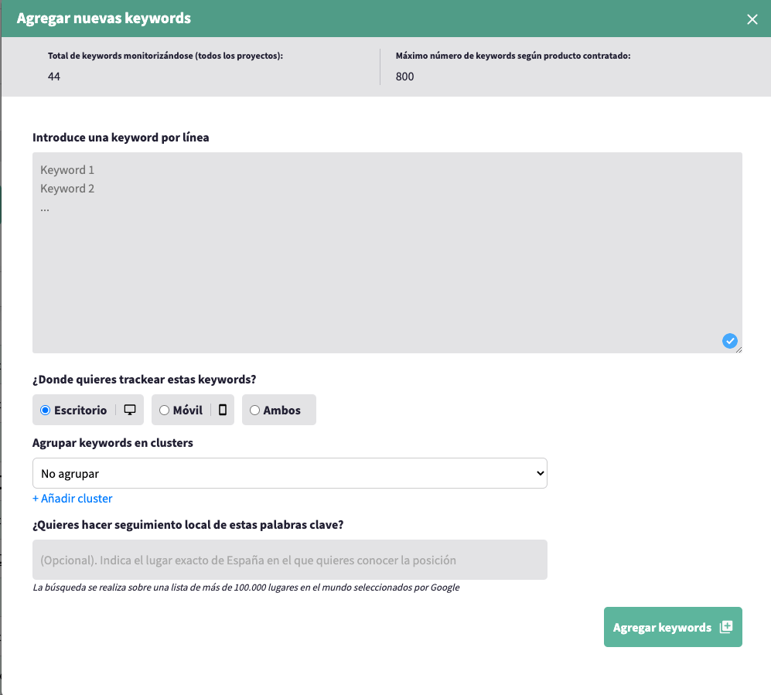Enable the Ambos radio option
This screenshot has height=695, width=771.
pos(254,411)
